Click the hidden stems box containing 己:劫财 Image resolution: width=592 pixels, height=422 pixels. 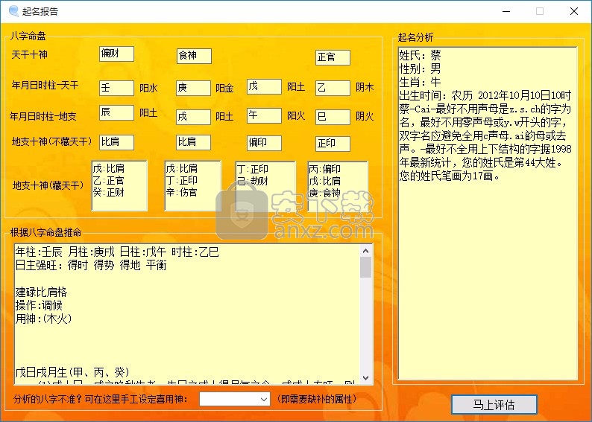pyautogui.click(x=265, y=187)
